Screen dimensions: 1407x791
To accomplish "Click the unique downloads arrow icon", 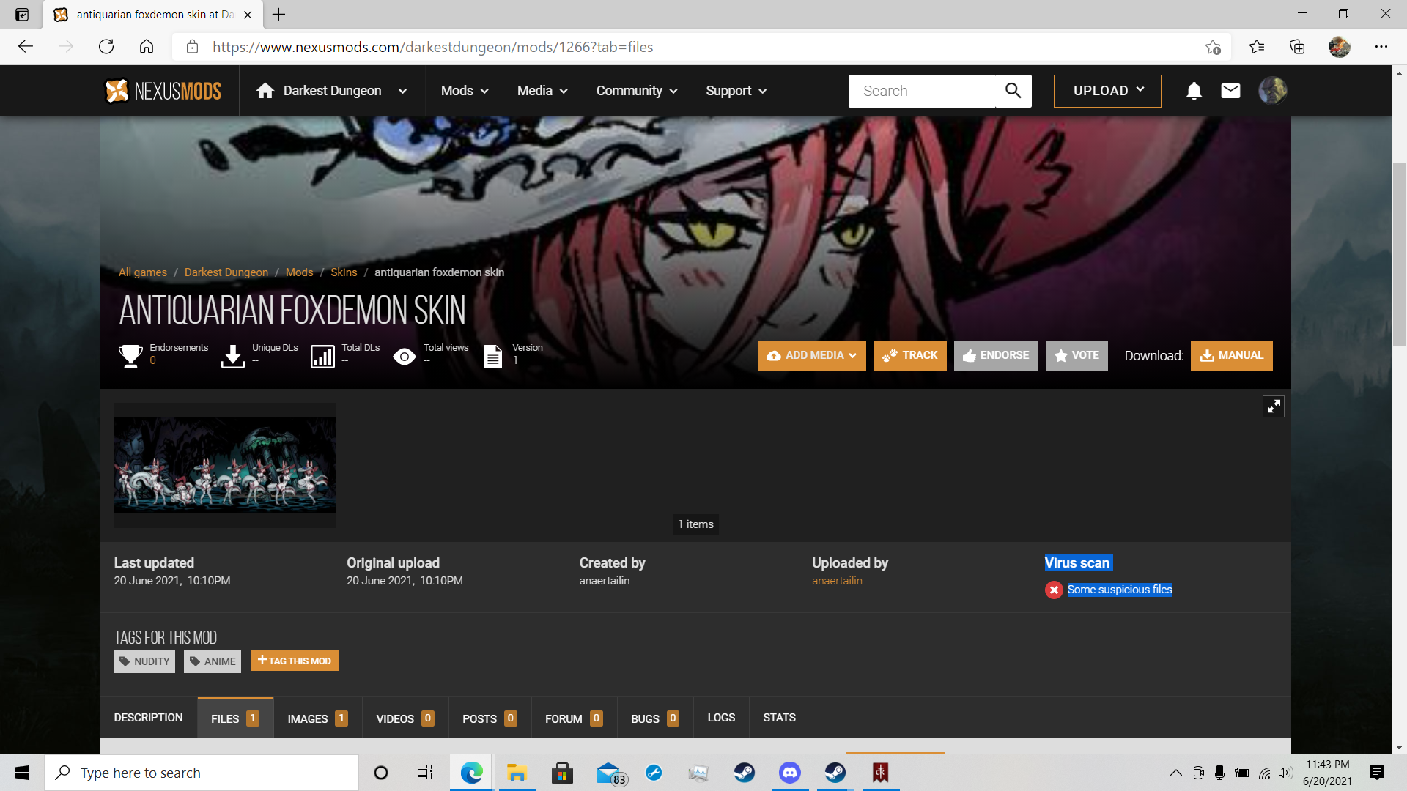I will click(233, 356).
